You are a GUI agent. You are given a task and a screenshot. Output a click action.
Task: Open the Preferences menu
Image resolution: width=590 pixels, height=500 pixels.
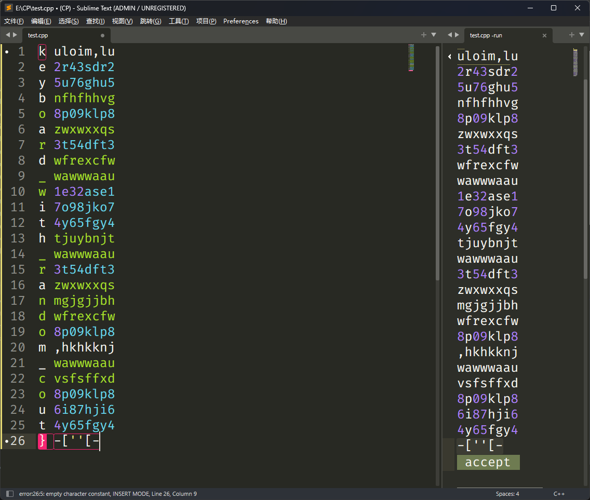(240, 21)
